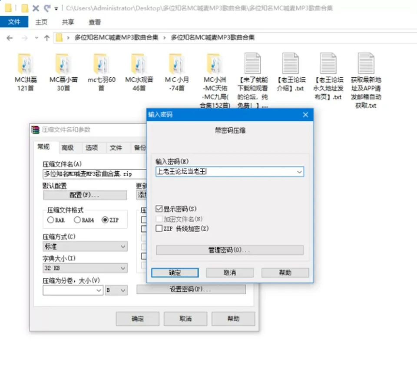Screen dimensions: 417x370
Task: Switch to the 查看 ribbon tab
Action: coord(95,22)
